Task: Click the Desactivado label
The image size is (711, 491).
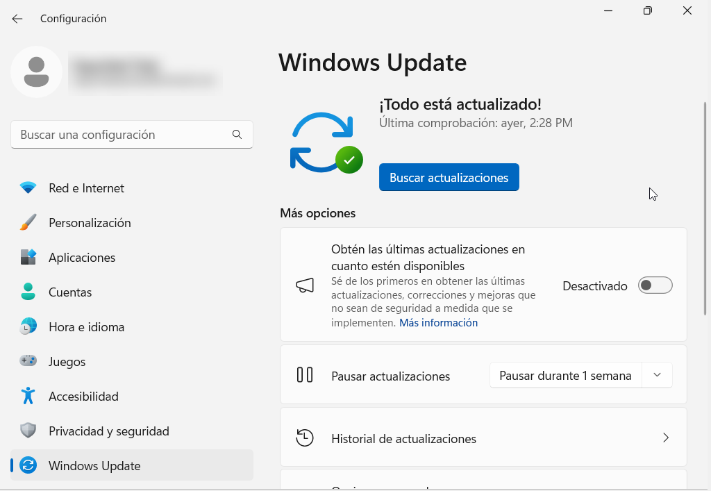Action: click(x=595, y=286)
